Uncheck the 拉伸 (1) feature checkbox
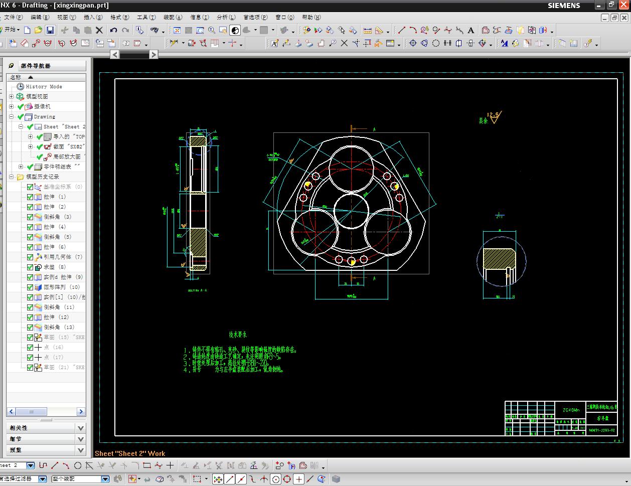631x486 pixels. tap(30, 197)
